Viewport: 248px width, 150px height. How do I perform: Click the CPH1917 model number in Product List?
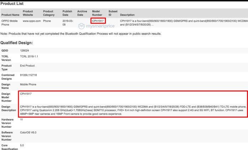[98, 21]
